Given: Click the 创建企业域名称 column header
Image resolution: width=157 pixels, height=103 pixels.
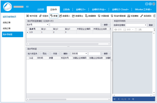Looking at the screenshot, I should pos(97,58).
